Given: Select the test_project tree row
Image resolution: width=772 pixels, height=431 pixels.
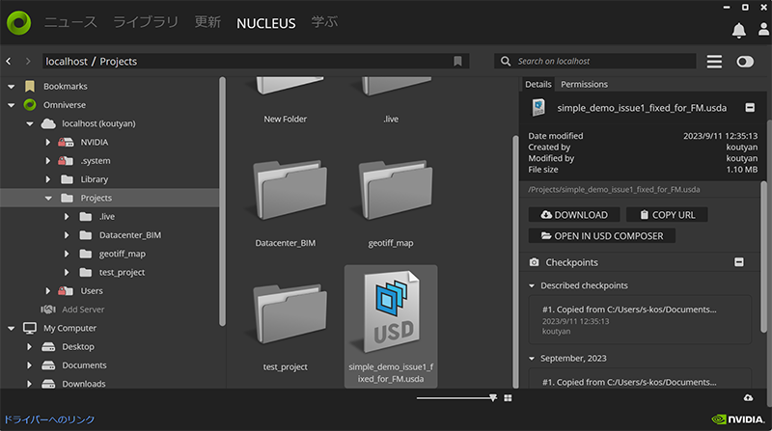Looking at the screenshot, I should click(109, 273).
